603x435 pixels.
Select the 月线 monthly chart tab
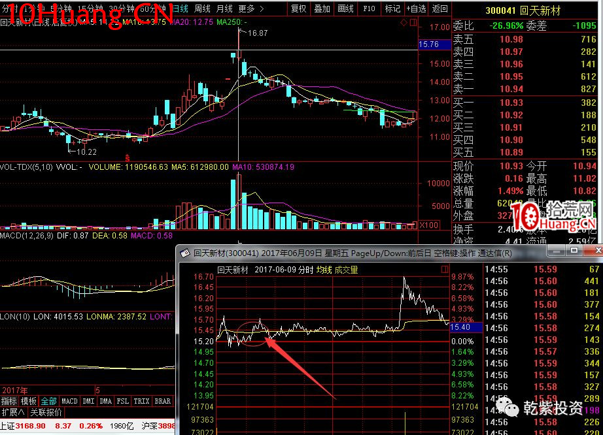point(224,8)
